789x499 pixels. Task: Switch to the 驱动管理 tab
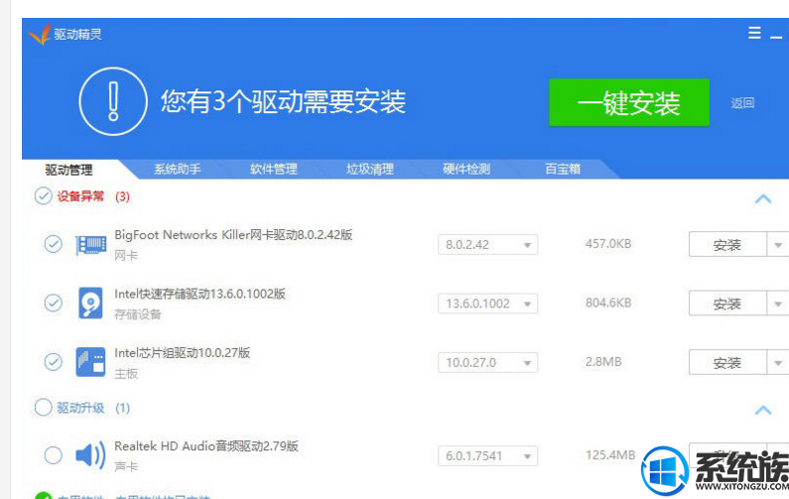[68, 170]
